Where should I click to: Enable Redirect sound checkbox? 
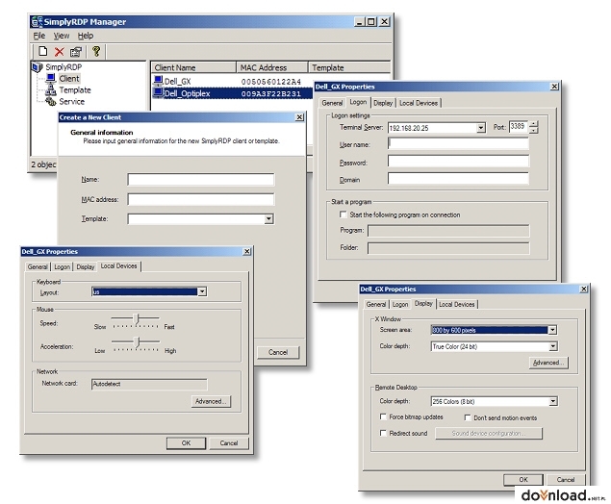coord(383,433)
